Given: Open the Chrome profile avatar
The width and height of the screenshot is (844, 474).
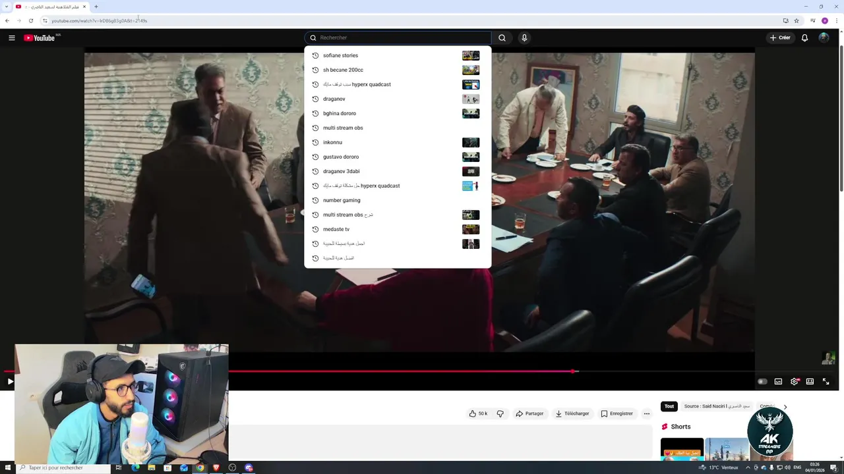Looking at the screenshot, I should click(x=825, y=20).
